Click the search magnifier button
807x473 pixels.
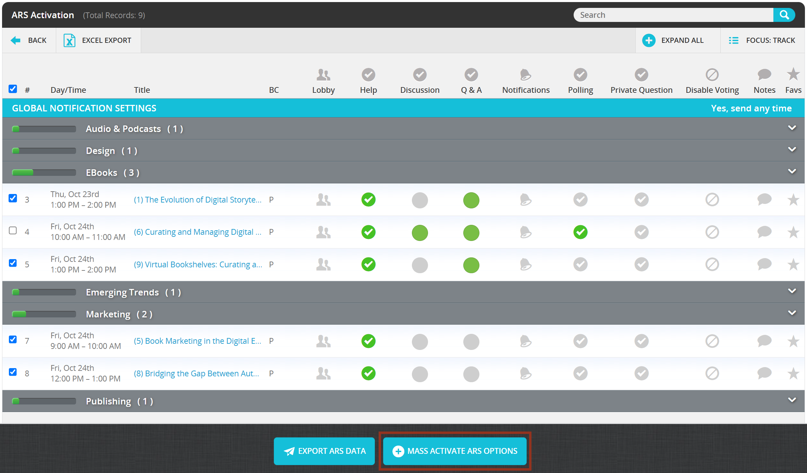(784, 15)
